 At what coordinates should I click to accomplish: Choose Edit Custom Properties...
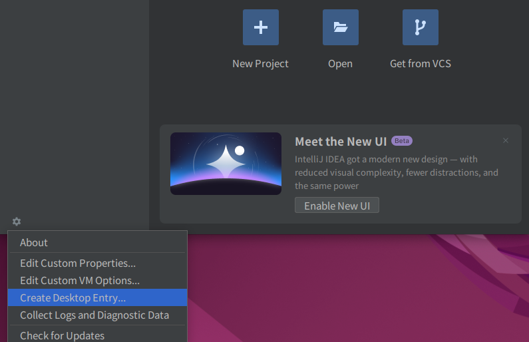click(x=98, y=263)
